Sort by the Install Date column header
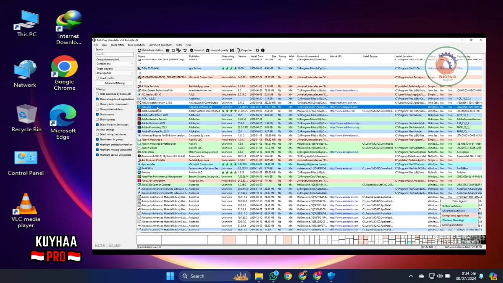 pos(257,57)
